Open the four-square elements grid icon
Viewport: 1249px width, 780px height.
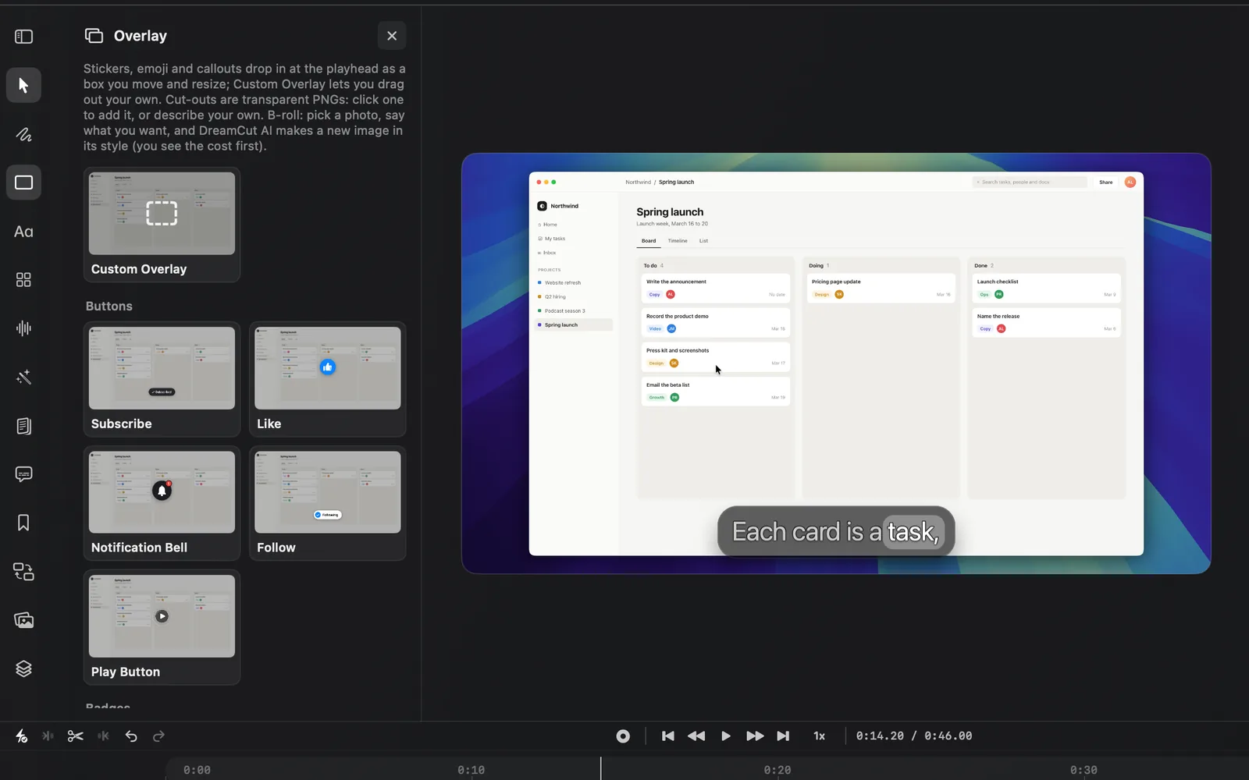pyautogui.click(x=23, y=280)
